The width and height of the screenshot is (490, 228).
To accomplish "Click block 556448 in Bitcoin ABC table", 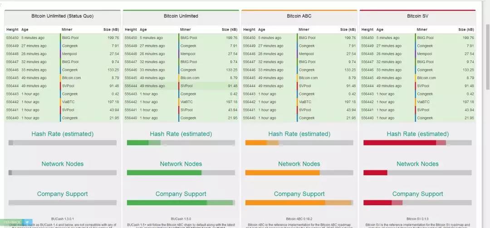I will 249,54.
